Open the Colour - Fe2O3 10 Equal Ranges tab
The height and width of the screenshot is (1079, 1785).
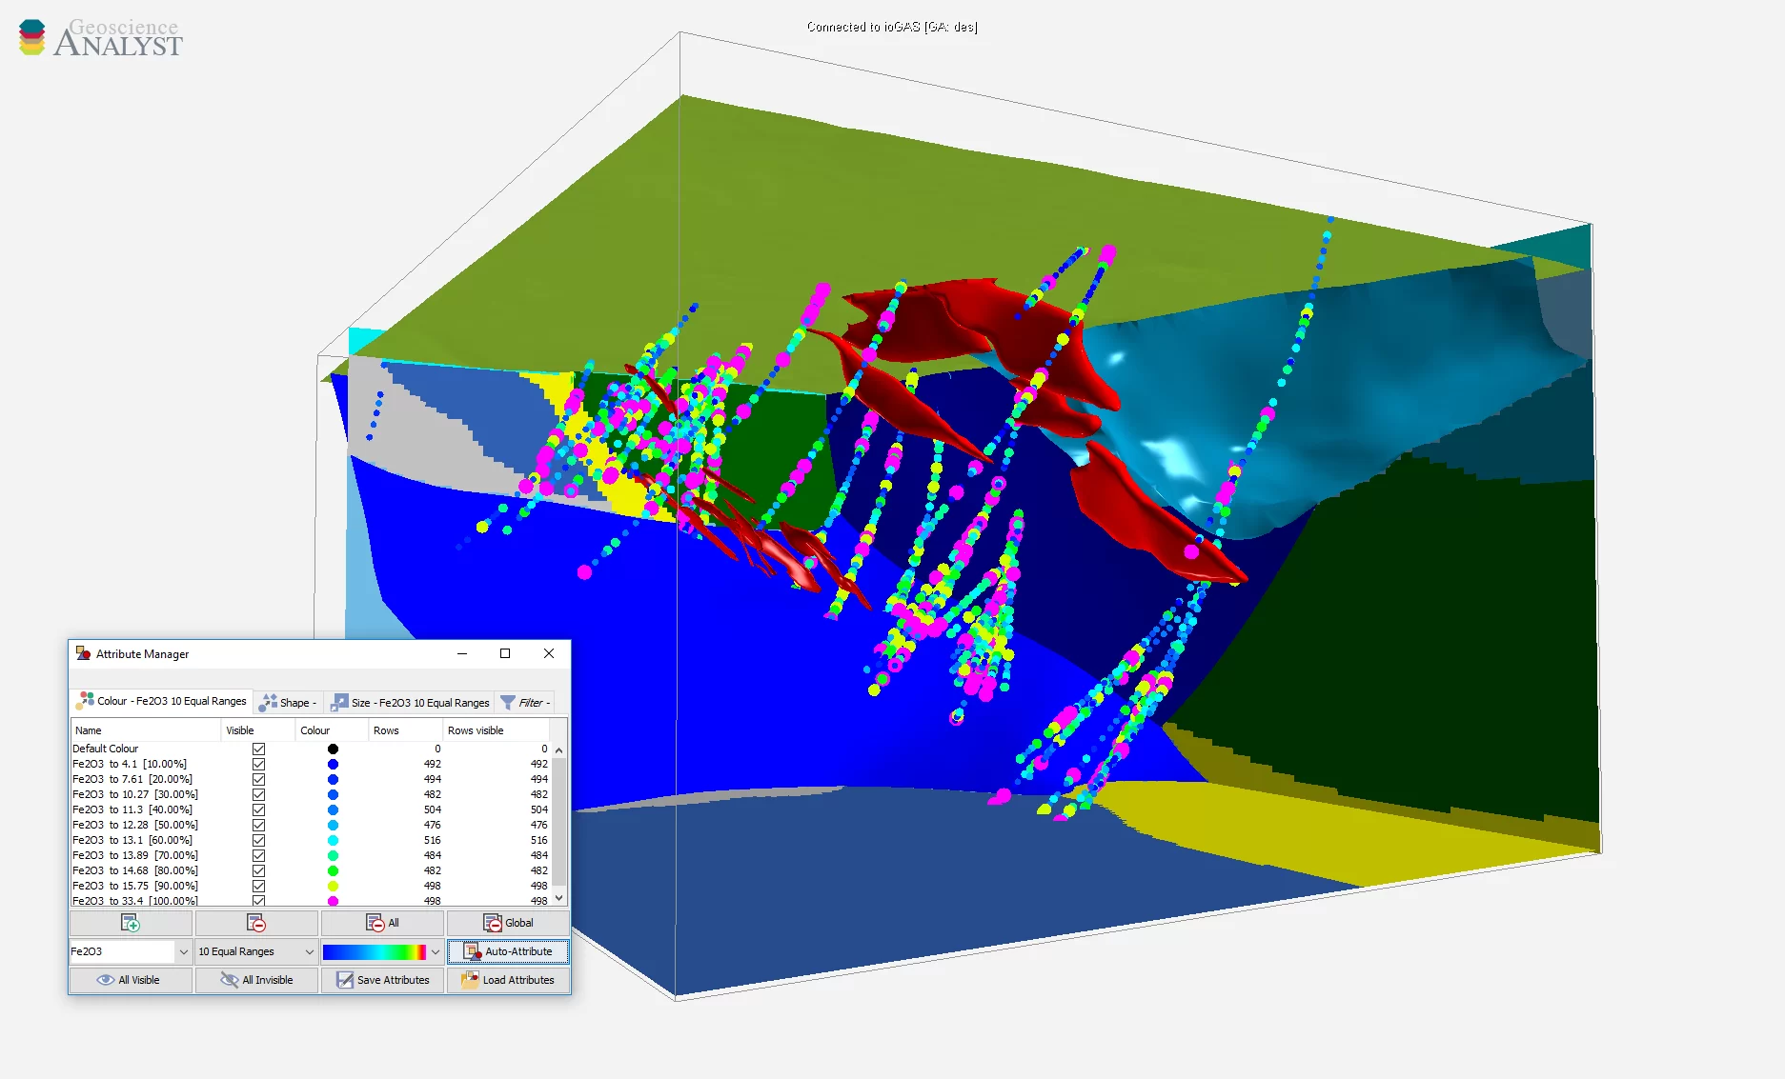point(162,702)
